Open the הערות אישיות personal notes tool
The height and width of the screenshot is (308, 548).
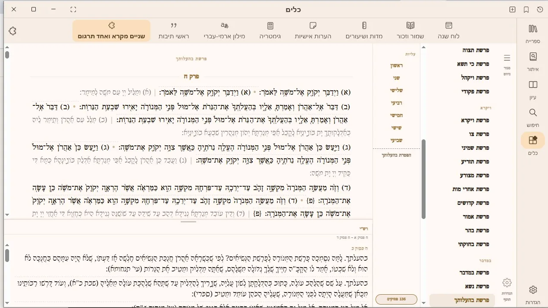[x=313, y=31]
